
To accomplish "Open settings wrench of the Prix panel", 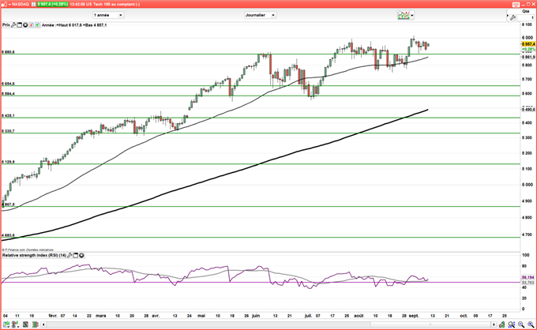I will tap(13, 25).
